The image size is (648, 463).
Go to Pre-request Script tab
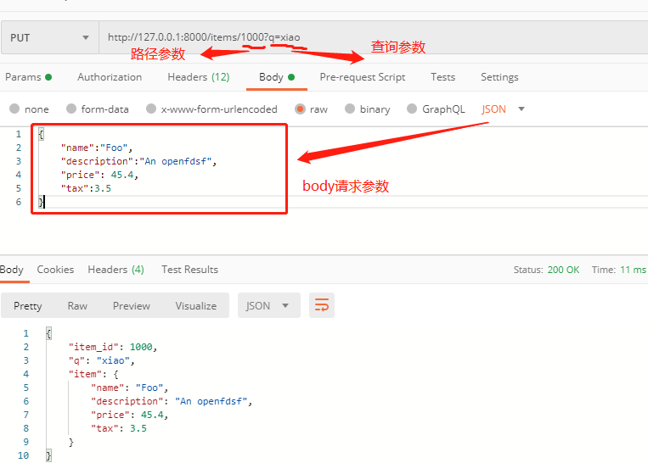coord(362,77)
